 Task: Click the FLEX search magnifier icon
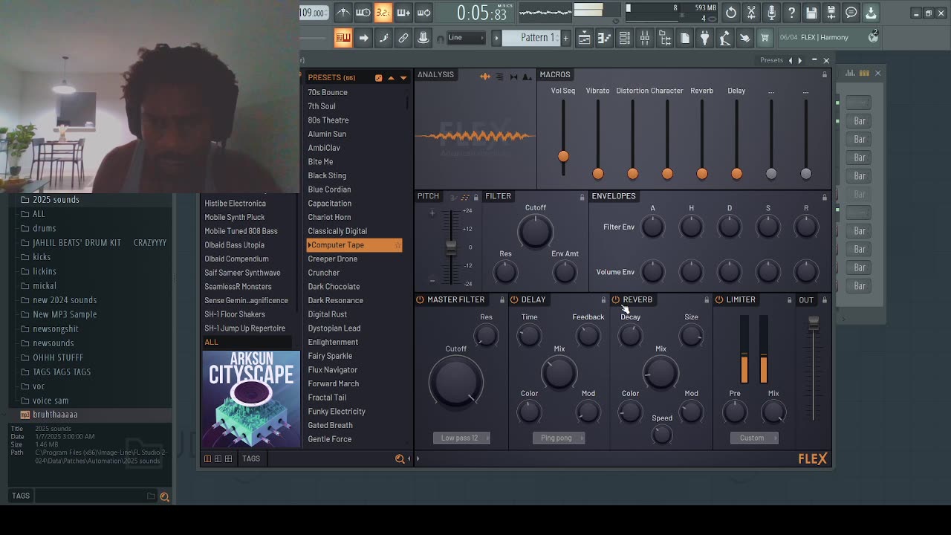[x=400, y=458]
